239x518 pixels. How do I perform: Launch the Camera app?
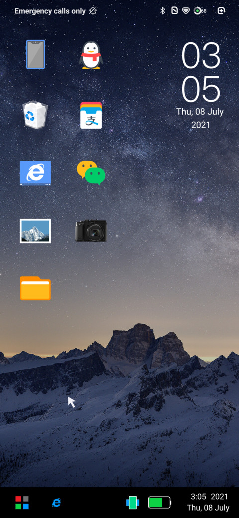(91, 231)
